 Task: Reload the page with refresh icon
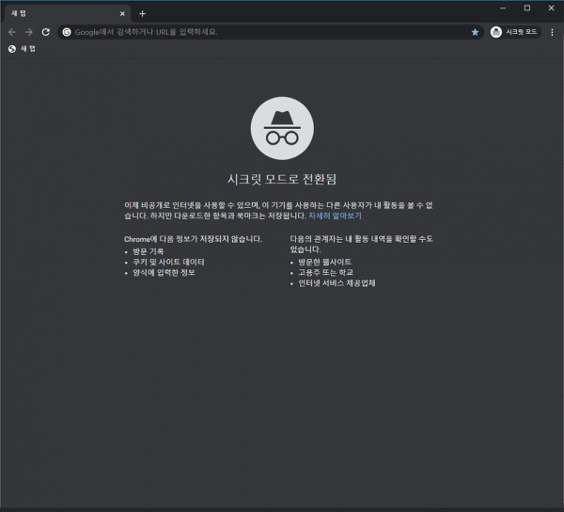click(46, 32)
